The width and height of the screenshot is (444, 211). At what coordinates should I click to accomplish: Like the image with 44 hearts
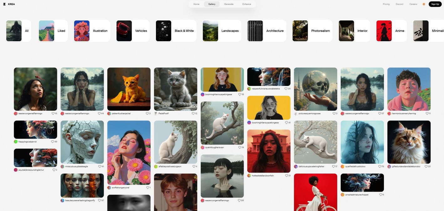click(x=99, y=113)
